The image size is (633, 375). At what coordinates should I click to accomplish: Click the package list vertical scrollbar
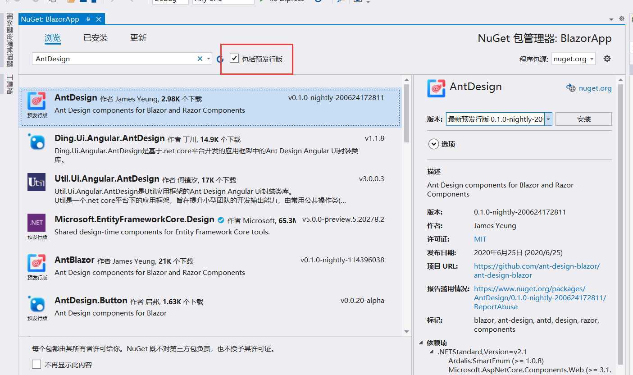406,113
